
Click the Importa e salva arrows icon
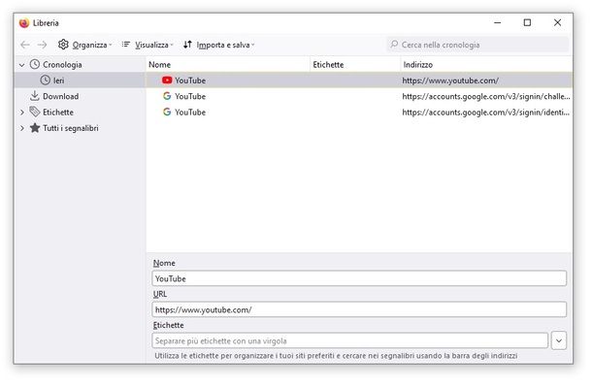(187, 45)
